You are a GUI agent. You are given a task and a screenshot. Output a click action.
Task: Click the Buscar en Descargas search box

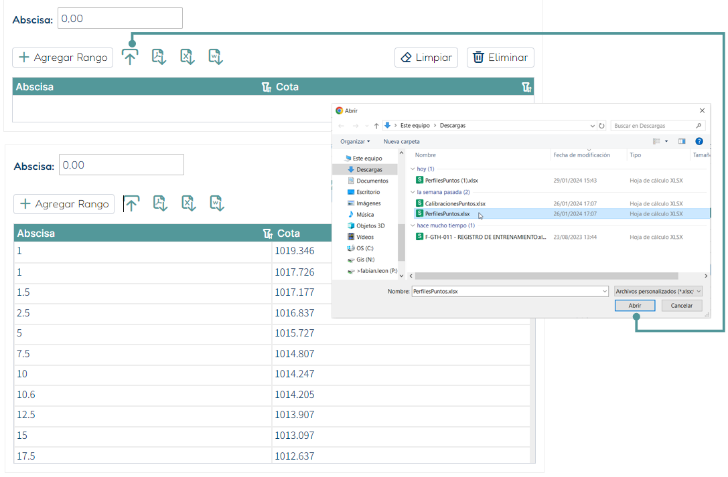pyautogui.click(x=658, y=126)
